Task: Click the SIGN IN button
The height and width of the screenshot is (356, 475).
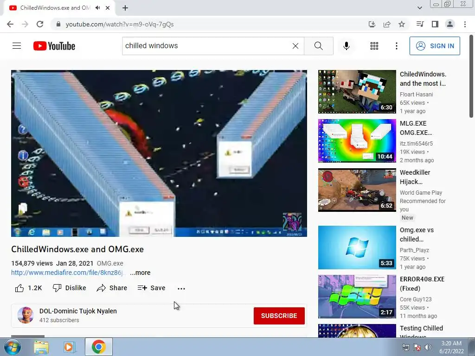Action: coord(435,46)
